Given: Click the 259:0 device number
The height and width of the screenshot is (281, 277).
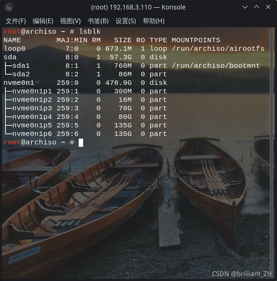Looking at the screenshot, I should pos(67,83).
